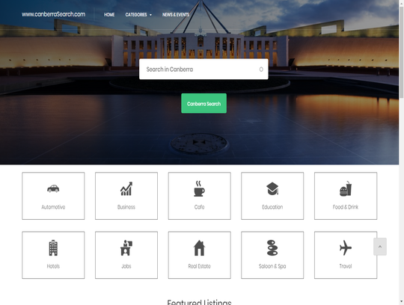
Task: Click the green Canberra Search button
Action: [x=203, y=103]
